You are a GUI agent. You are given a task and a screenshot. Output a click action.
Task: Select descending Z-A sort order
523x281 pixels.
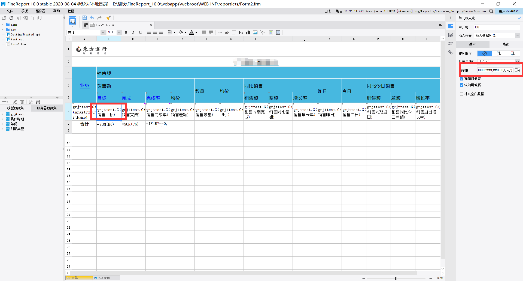point(513,53)
